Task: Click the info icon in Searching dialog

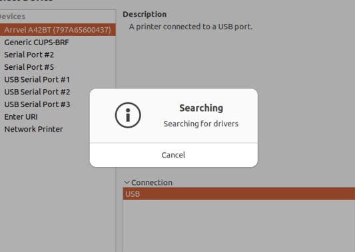Action: pyautogui.click(x=128, y=115)
